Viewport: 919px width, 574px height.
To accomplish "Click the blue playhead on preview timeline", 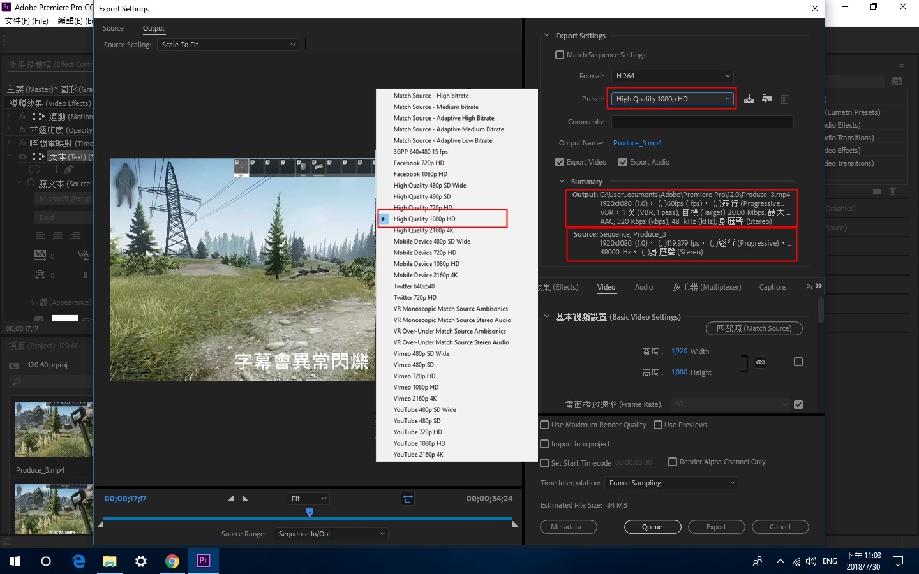I will click(310, 512).
